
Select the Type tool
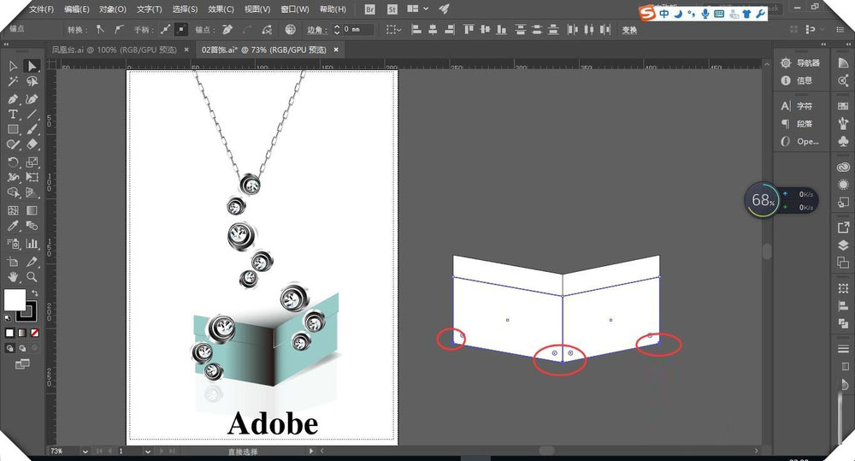[13, 114]
